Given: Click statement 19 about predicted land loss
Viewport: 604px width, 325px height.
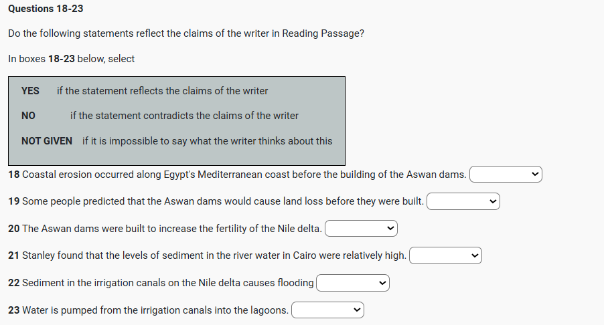Looking at the screenshot, I should pyautogui.click(x=216, y=201).
